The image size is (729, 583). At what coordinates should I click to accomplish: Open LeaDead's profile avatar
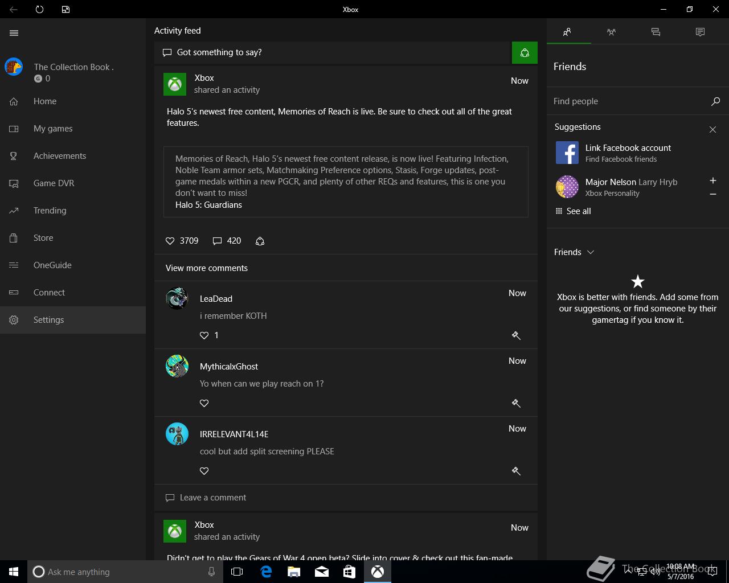click(177, 298)
